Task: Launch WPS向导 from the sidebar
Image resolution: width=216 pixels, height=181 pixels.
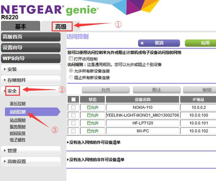Action: pyautogui.click(x=30, y=58)
